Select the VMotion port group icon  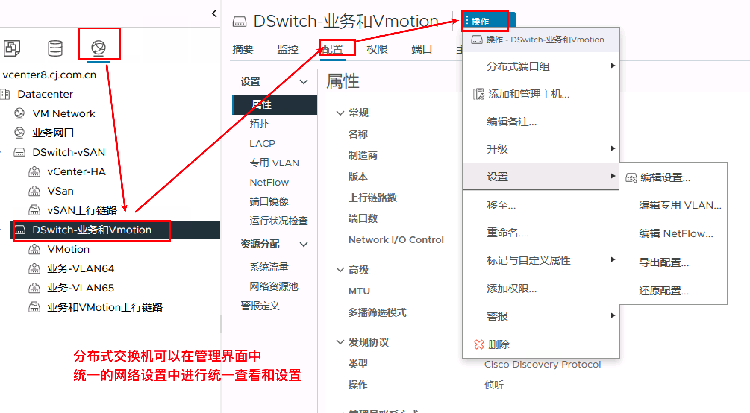point(34,249)
